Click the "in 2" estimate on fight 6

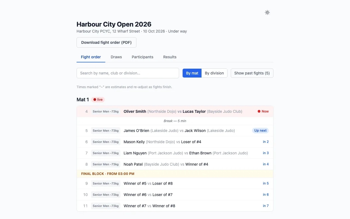(x=266, y=142)
